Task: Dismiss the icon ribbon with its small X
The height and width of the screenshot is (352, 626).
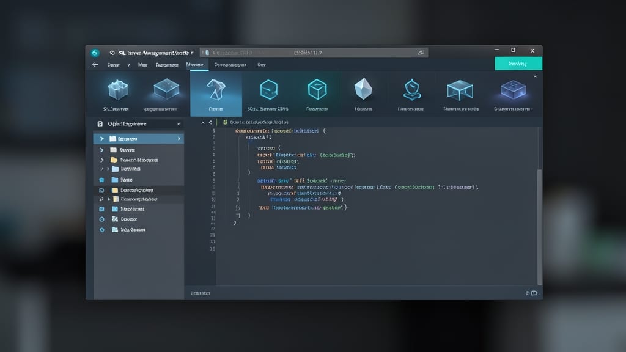Action: pyautogui.click(x=535, y=76)
